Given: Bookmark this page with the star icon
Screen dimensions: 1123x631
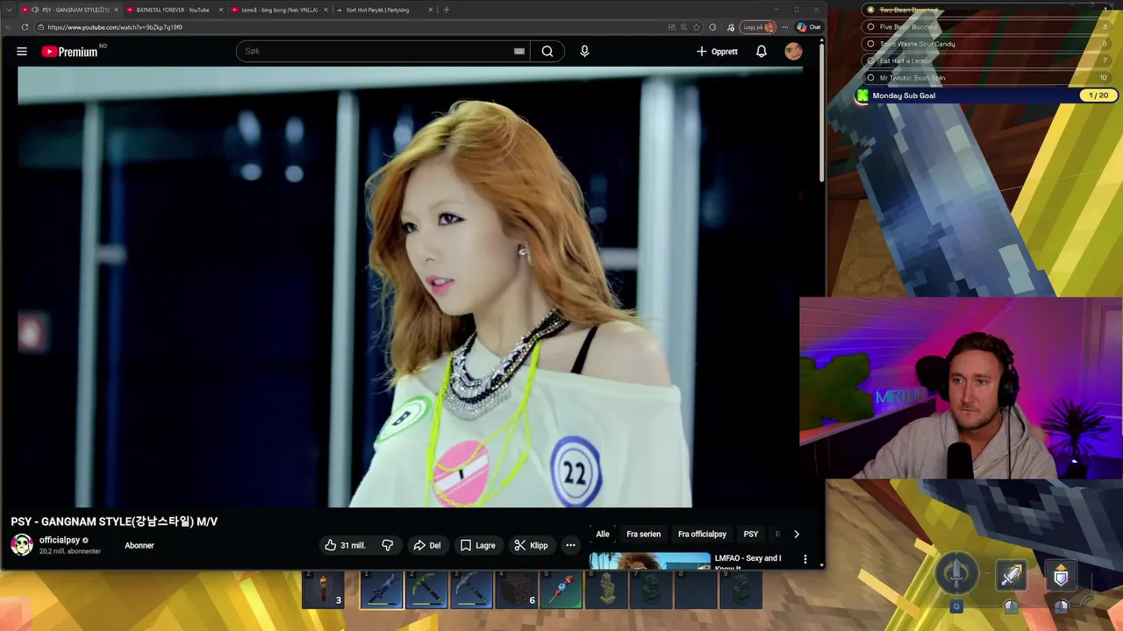Looking at the screenshot, I should point(697,27).
